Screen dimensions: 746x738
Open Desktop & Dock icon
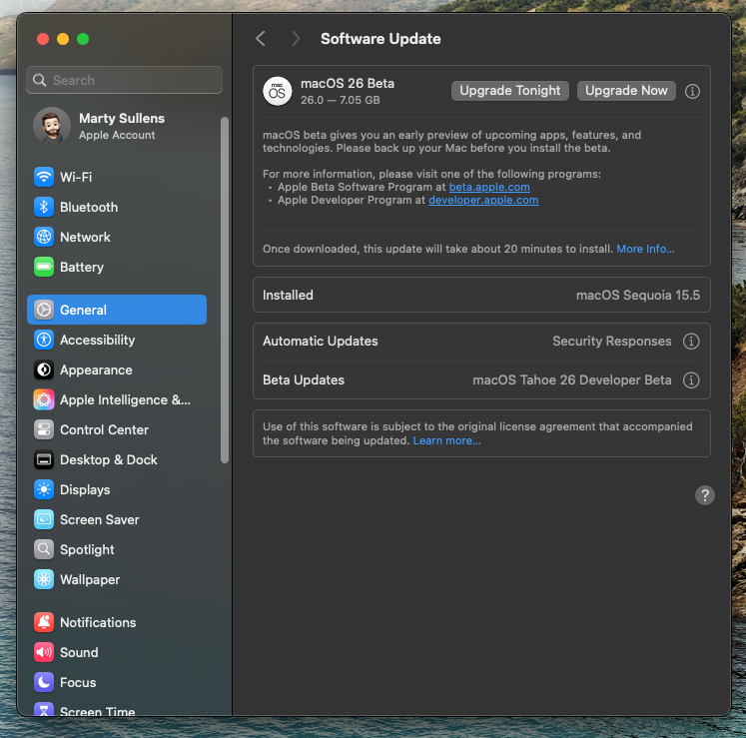click(44, 459)
